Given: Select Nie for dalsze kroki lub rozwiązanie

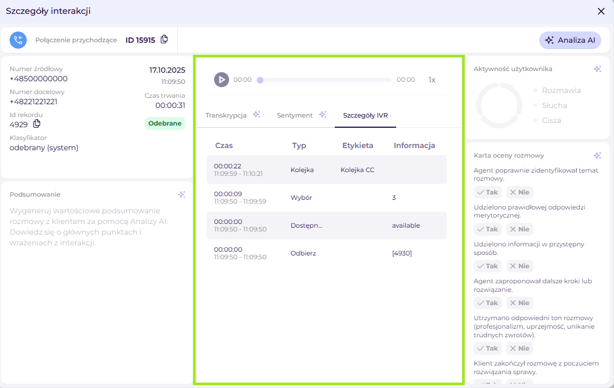Looking at the screenshot, I should tap(519, 303).
